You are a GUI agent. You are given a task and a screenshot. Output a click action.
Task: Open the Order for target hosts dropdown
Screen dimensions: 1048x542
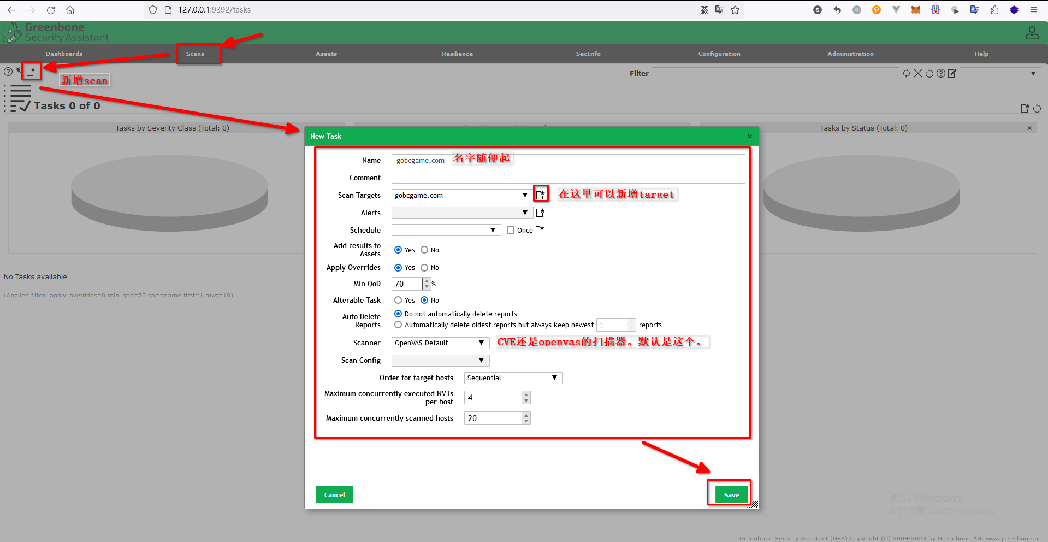(x=512, y=378)
